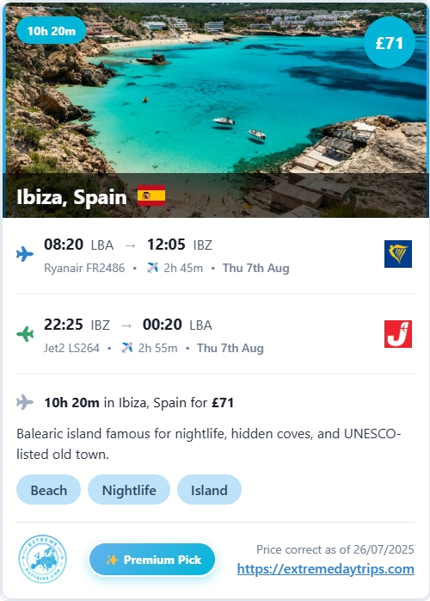Click the plane emoji beside 2h 45m
Image resolution: width=430 pixels, height=601 pixels.
152,268
